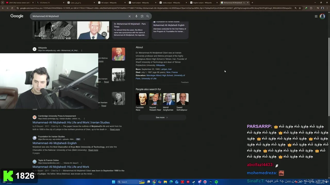This screenshot has height=185, width=330.
Task: Submit search with magnifier icon
Action: 148,16
